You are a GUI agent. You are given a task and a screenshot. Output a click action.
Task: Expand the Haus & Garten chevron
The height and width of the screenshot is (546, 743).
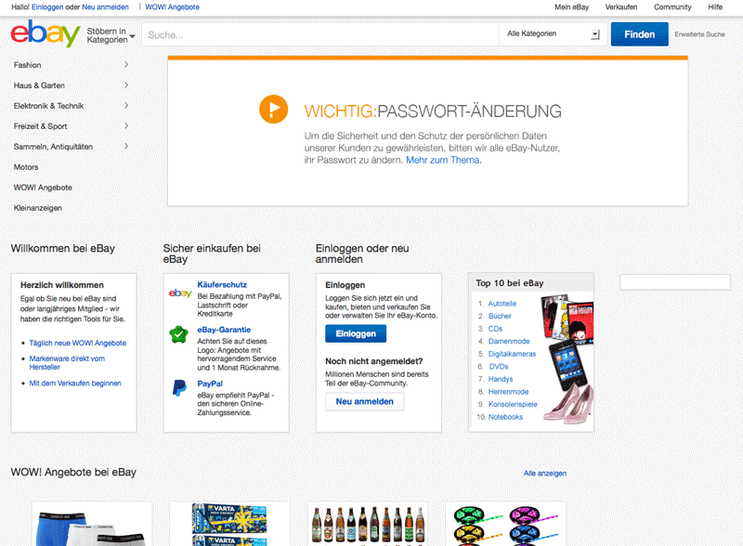point(126,84)
